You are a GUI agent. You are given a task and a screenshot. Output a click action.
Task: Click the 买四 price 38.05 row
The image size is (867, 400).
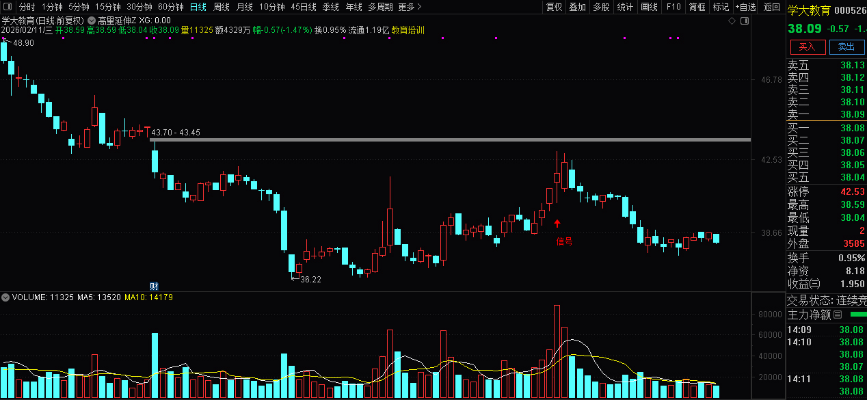click(x=827, y=165)
